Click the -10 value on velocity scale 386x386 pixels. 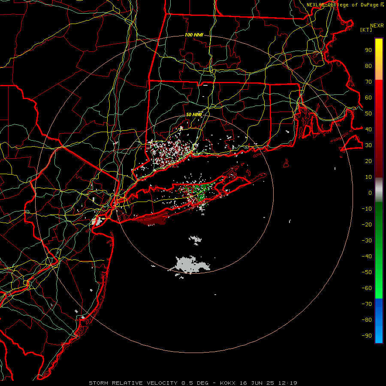(367, 209)
